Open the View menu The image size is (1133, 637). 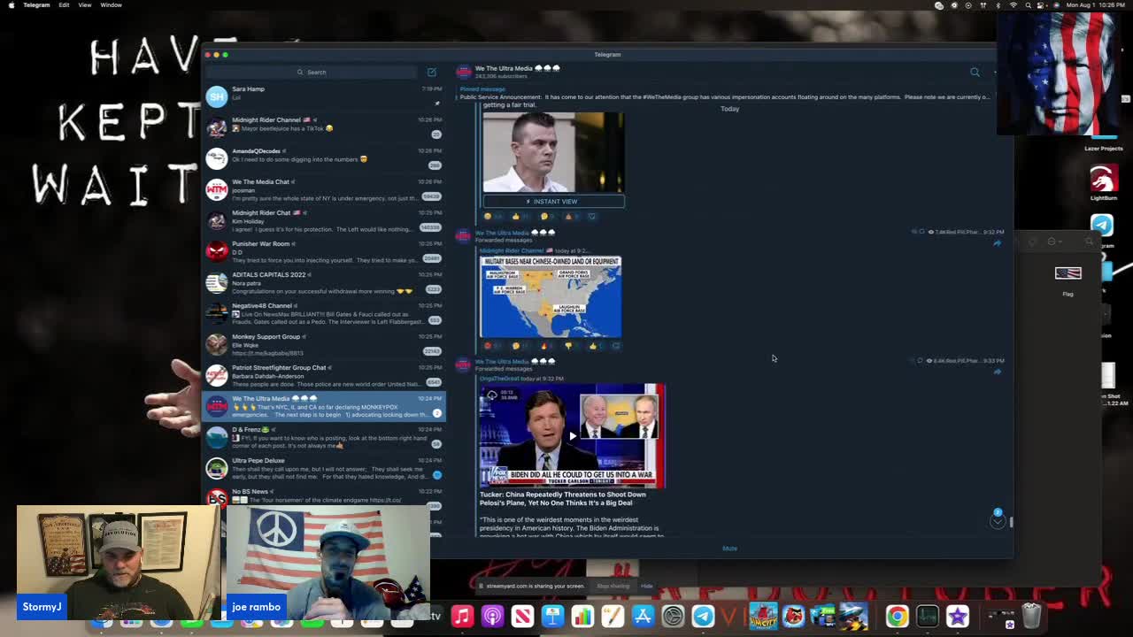85,5
